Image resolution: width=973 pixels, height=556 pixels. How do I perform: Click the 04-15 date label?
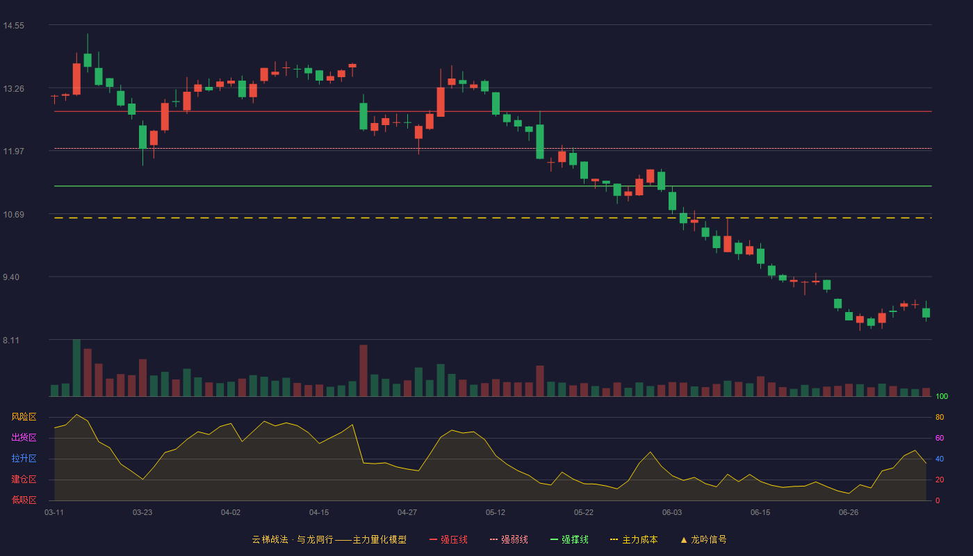(319, 512)
